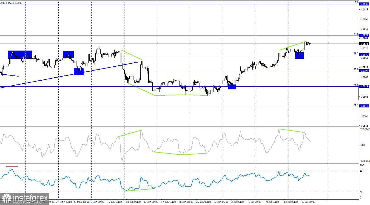Image resolution: width=370 pixels, height=205 pixels.
Task: Click the 320.3615 oscillator scale value
Action: [365, 129]
